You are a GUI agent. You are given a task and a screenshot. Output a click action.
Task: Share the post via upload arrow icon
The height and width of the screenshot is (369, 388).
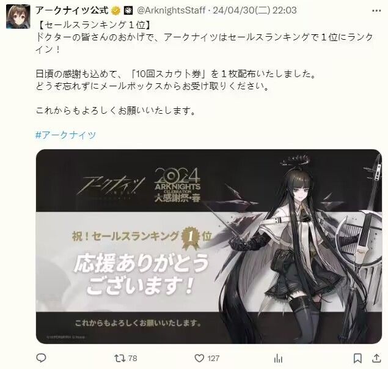[376, 358]
